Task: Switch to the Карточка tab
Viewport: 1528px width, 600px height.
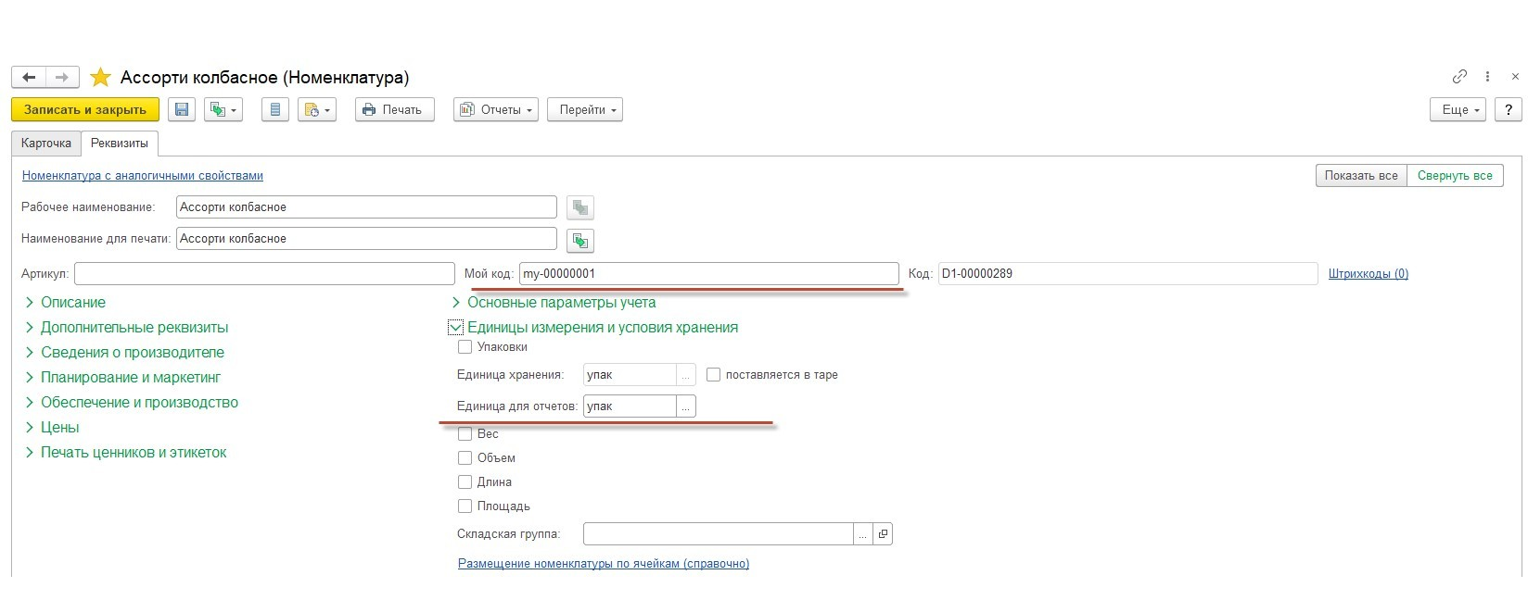Action: coord(46,144)
